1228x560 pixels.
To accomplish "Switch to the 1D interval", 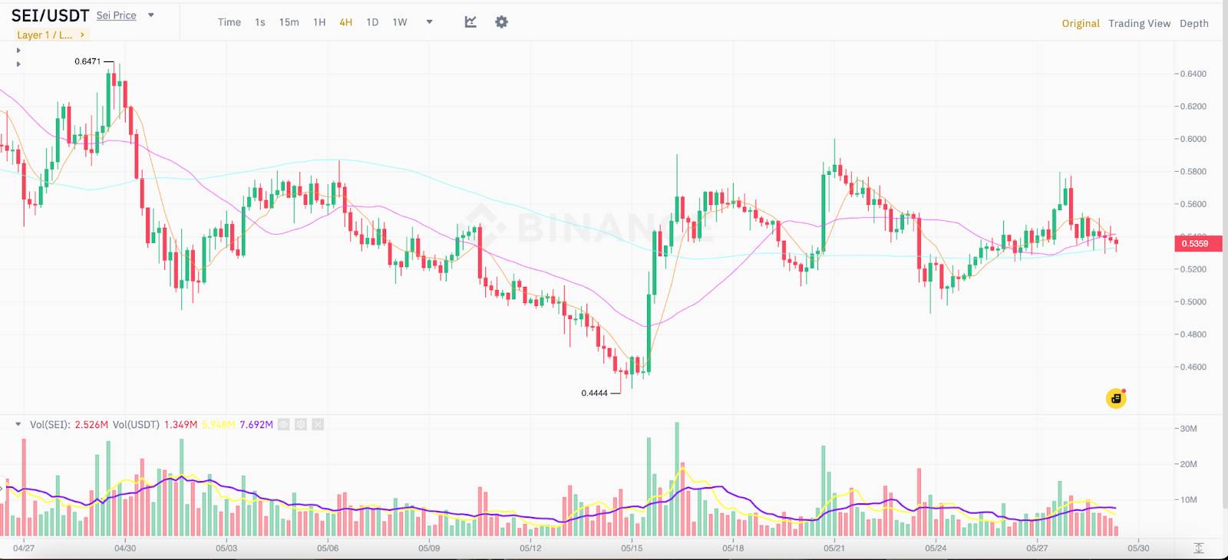I will pyautogui.click(x=372, y=22).
